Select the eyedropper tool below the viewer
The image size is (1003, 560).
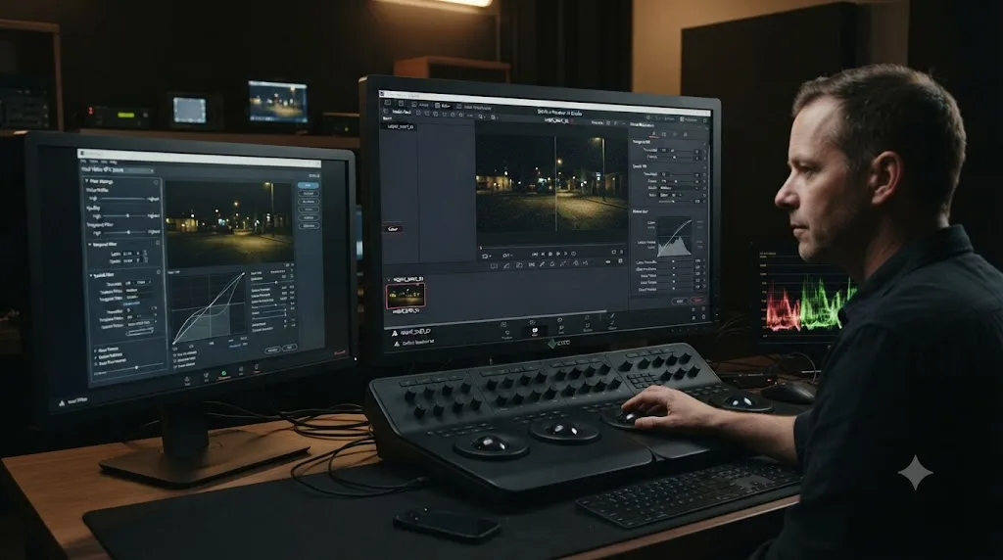(x=542, y=264)
